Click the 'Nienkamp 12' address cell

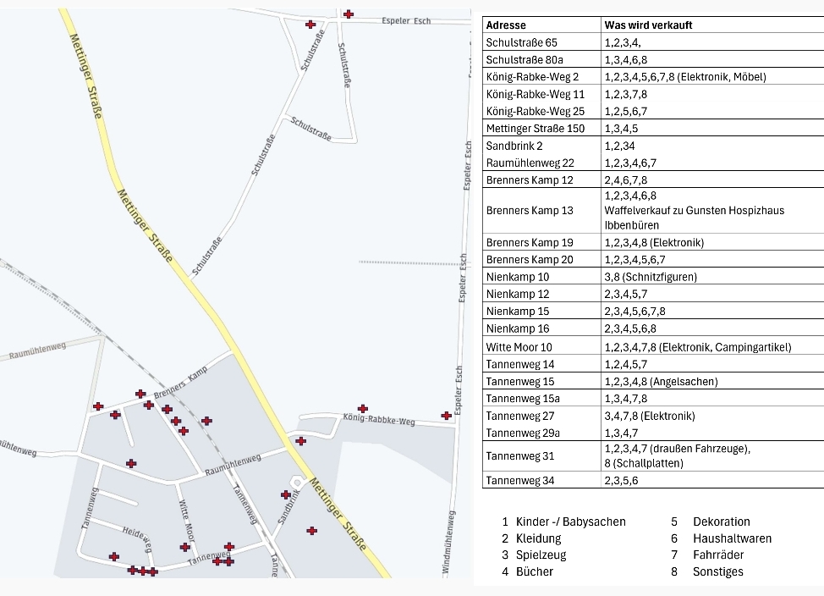click(541, 294)
